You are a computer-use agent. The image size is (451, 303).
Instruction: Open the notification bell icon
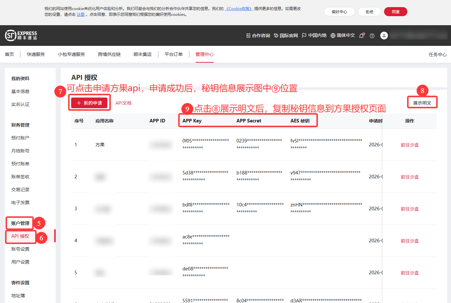(x=361, y=36)
